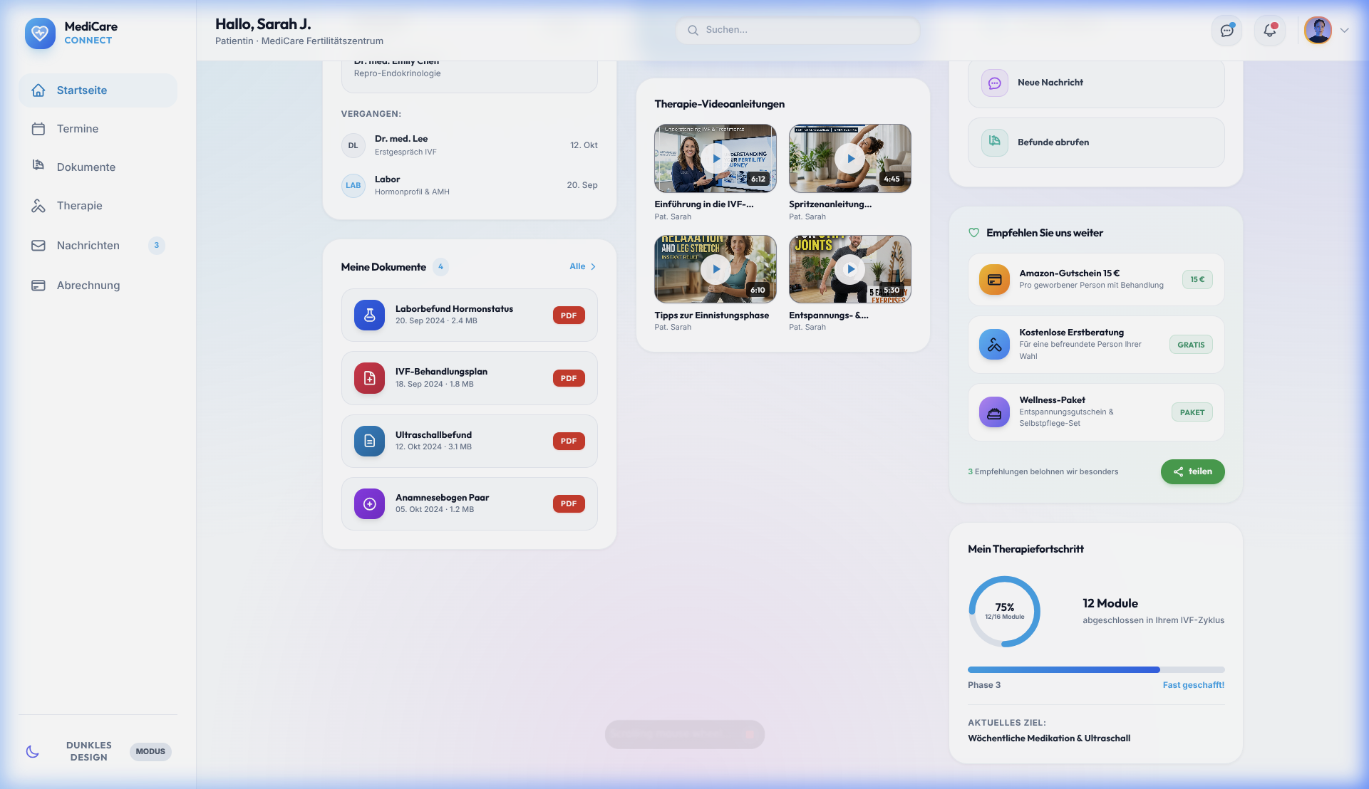Click the Wellness-Paket purple icon

tap(994, 412)
